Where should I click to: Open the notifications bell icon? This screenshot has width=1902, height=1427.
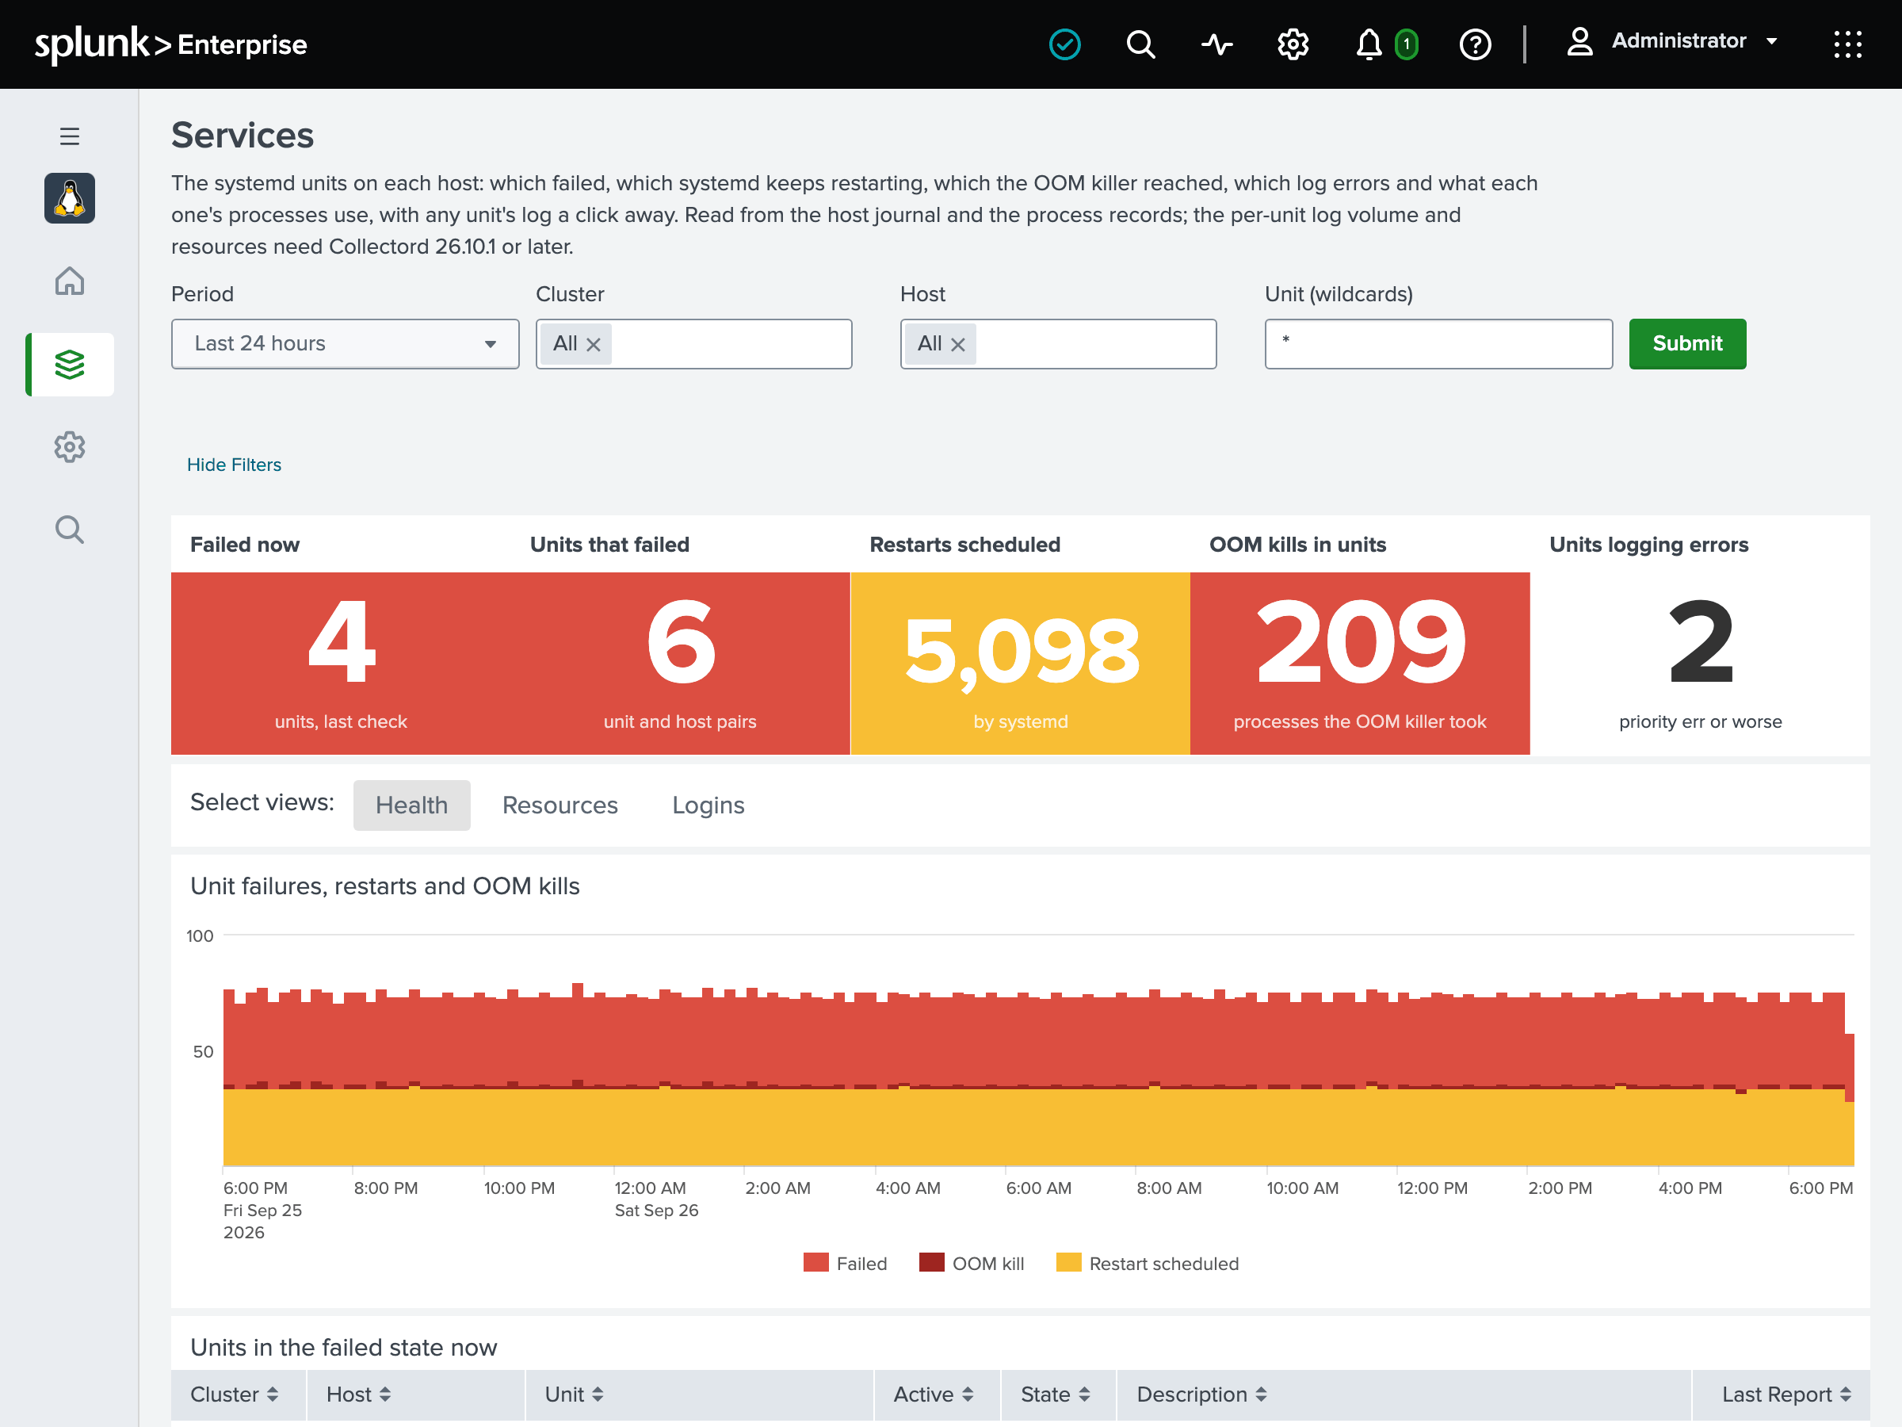[x=1369, y=44]
